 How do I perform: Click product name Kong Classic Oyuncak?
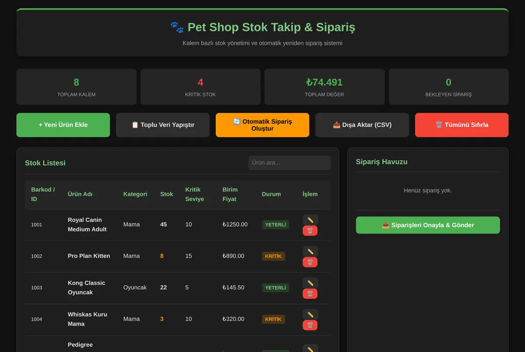[x=87, y=287]
